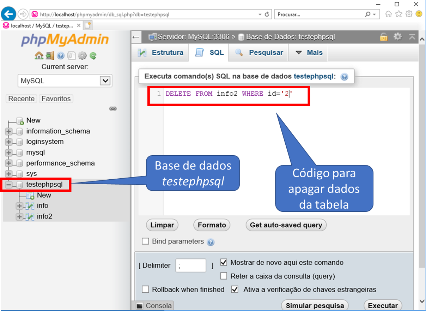Click the phpMyAdmin logo
The height and width of the screenshot is (311, 426).
(x=65, y=40)
